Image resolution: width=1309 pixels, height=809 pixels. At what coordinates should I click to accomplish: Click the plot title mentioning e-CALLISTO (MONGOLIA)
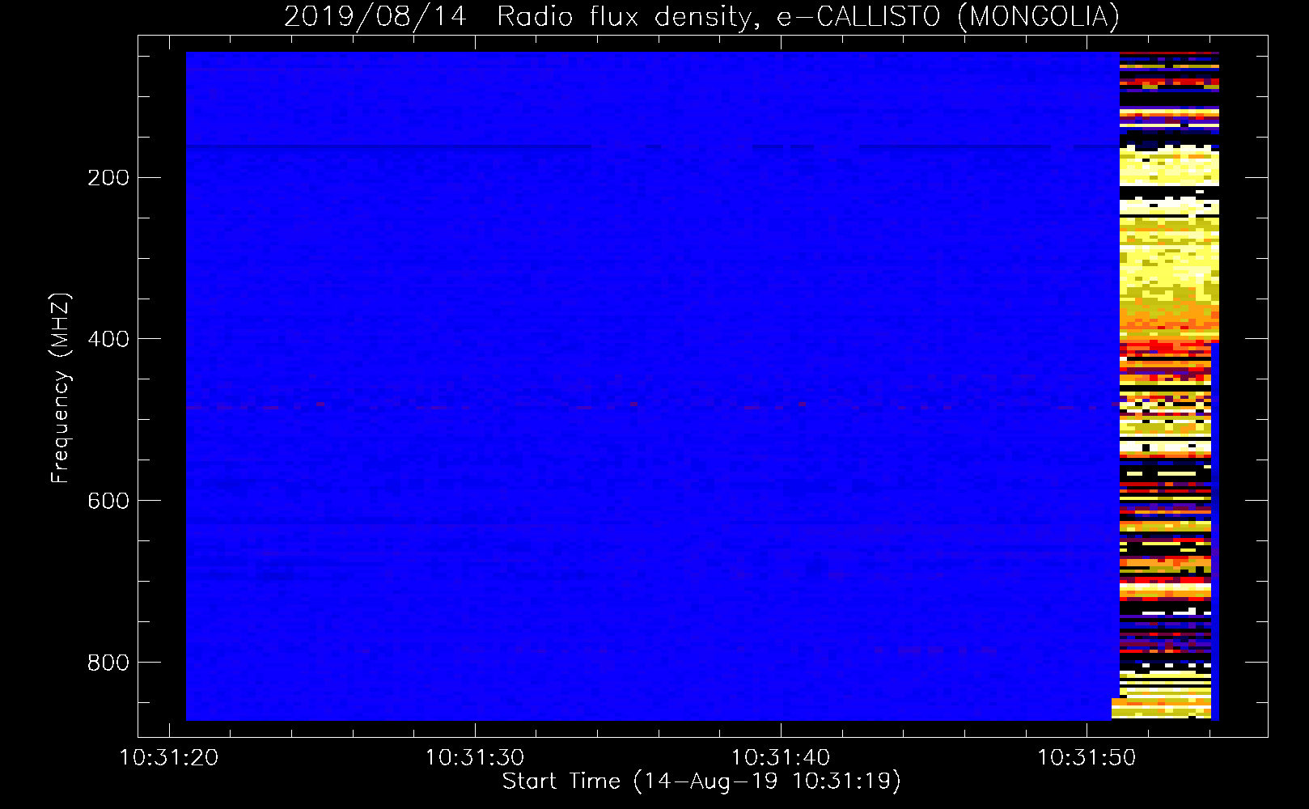(701, 16)
